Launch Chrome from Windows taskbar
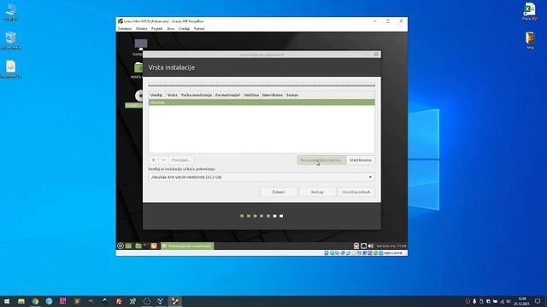Screen dimensions: 547x307 click(x=35, y=301)
